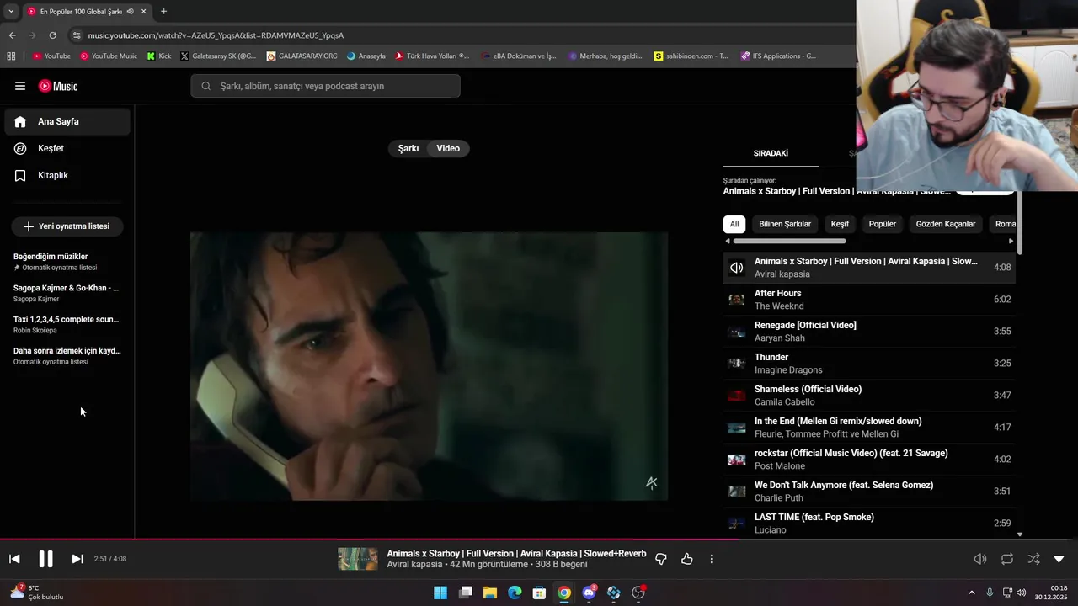1078x606 pixels.
Task: Reload the page
Action: coord(52,35)
